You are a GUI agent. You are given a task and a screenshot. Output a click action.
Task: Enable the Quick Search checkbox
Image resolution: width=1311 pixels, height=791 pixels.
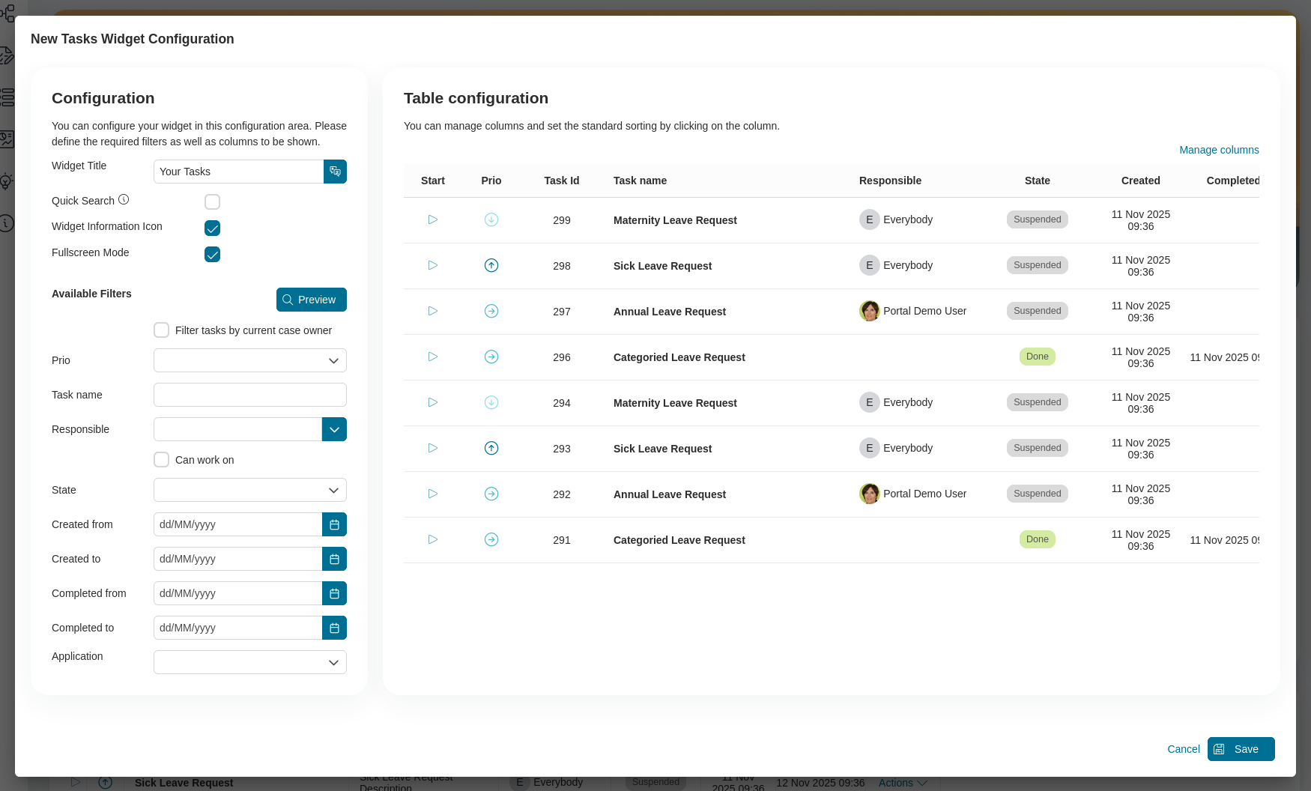[212, 201]
